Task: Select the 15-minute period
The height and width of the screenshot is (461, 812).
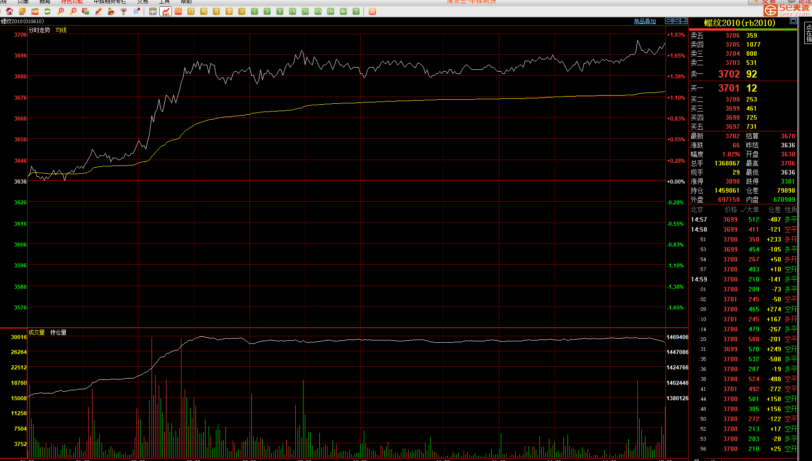Action: pos(293,11)
